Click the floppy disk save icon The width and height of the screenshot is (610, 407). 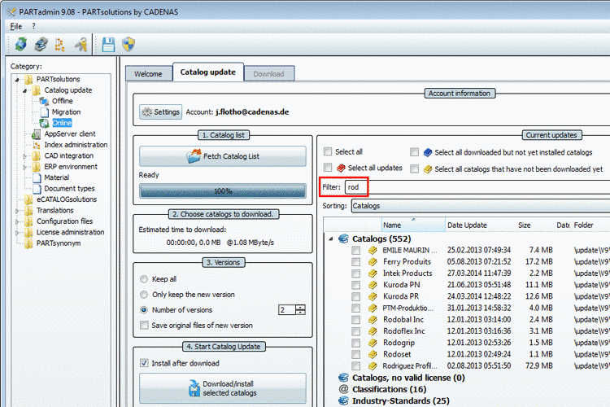tap(108, 45)
